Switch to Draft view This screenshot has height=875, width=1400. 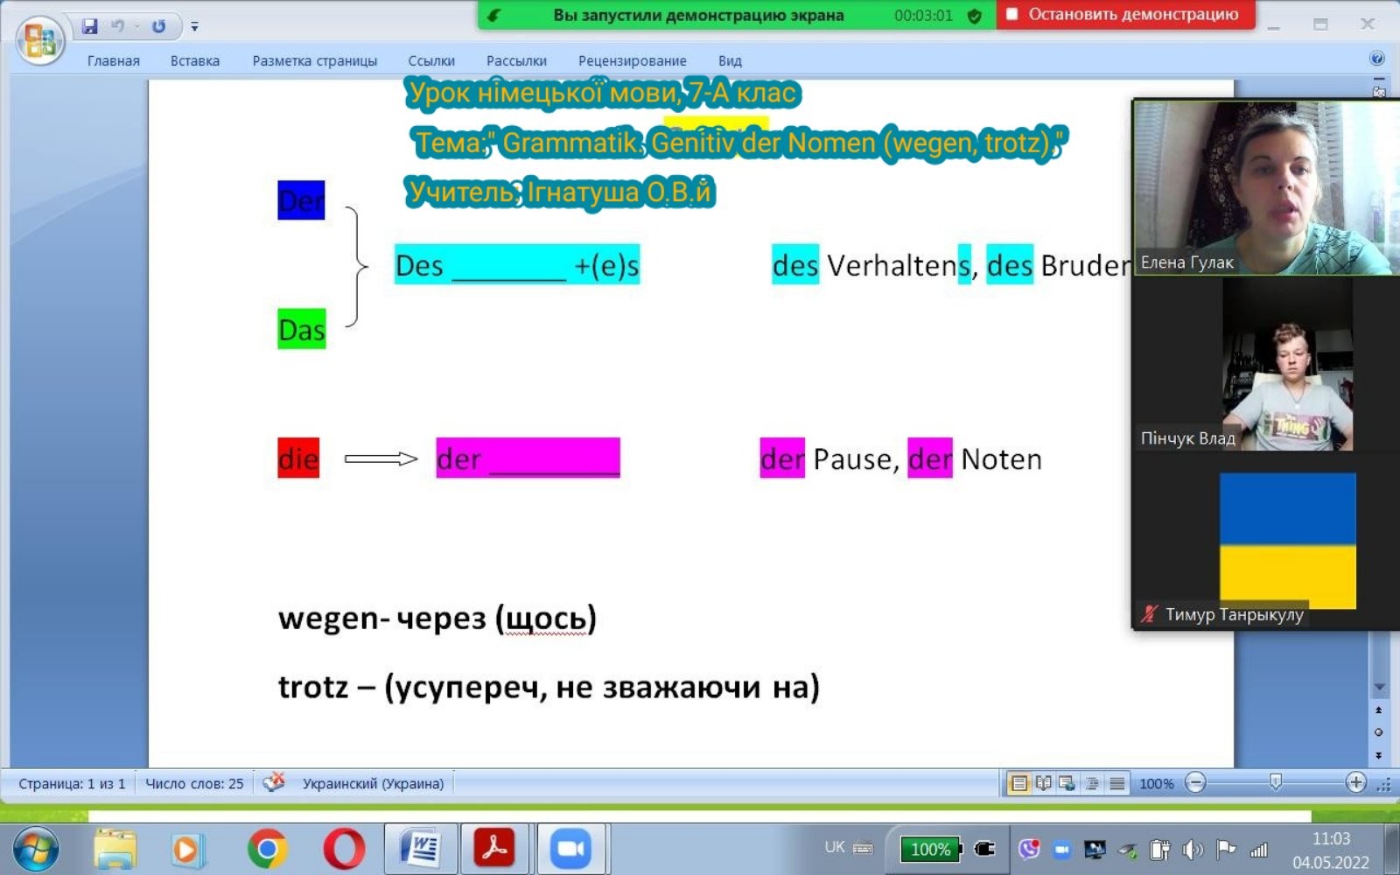tap(1117, 783)
